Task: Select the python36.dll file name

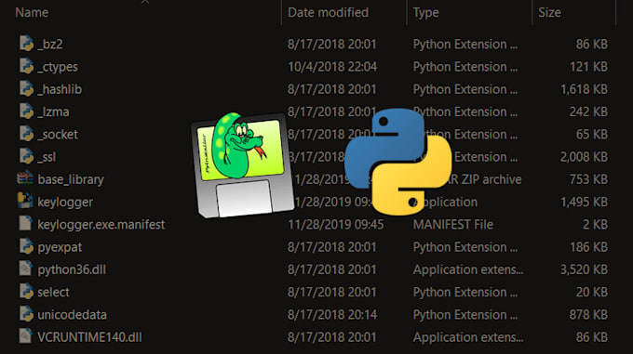Action: (72, 269)
